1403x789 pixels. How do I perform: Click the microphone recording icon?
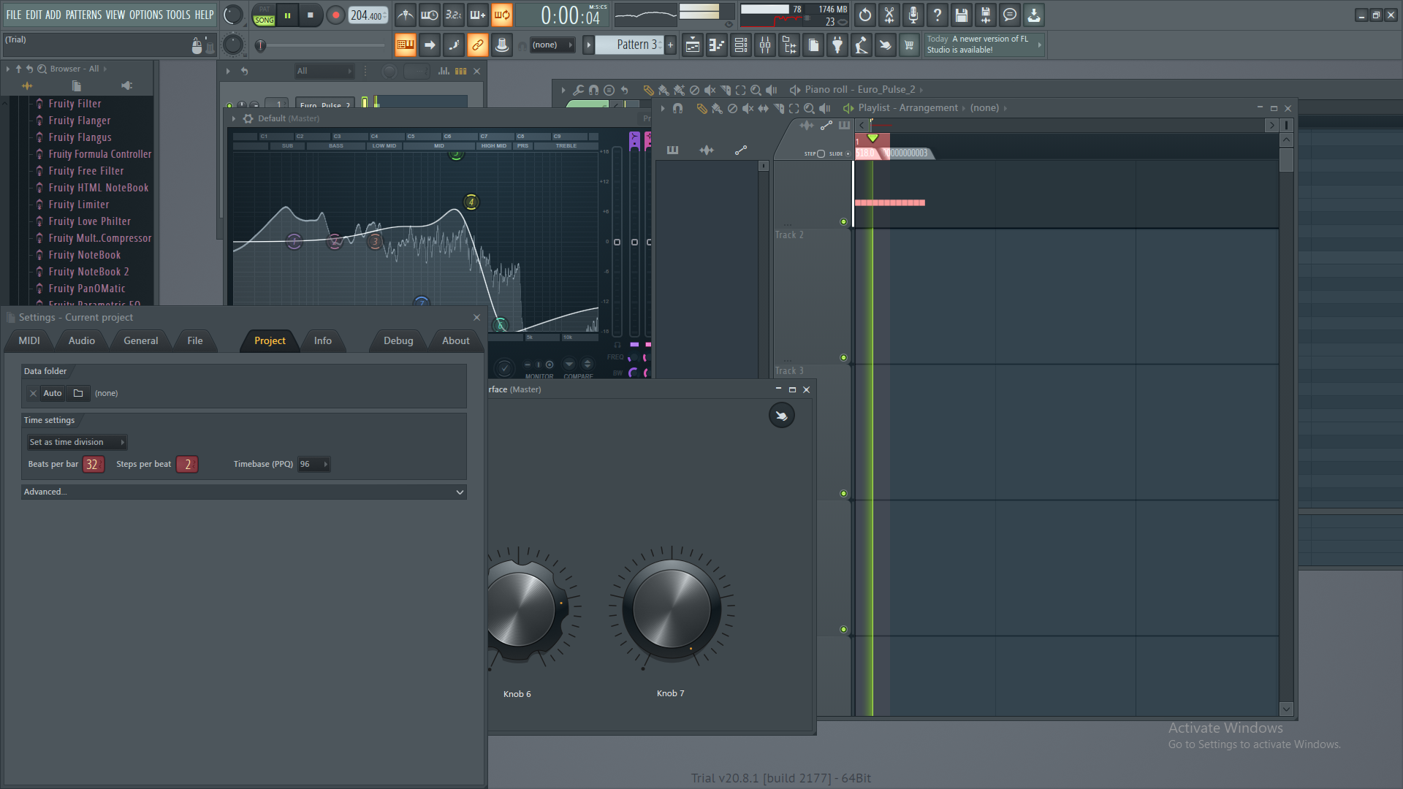tap(913, 15)
